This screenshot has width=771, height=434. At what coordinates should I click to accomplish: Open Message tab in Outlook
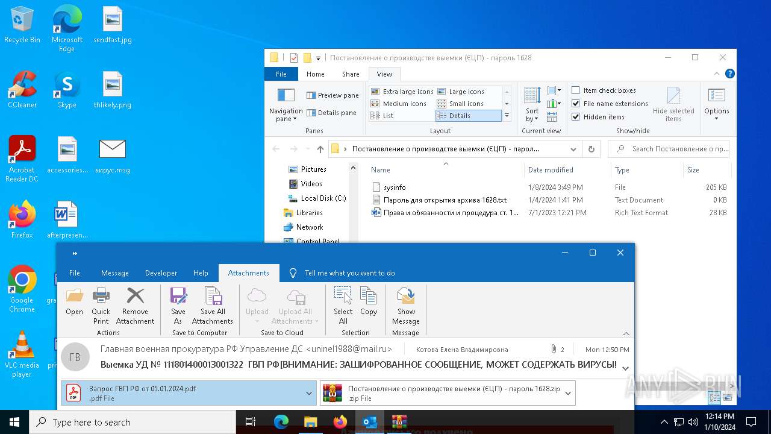(115, 273)
